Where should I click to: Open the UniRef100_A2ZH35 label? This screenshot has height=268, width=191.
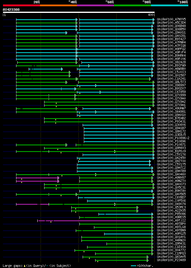coord(171,211)
